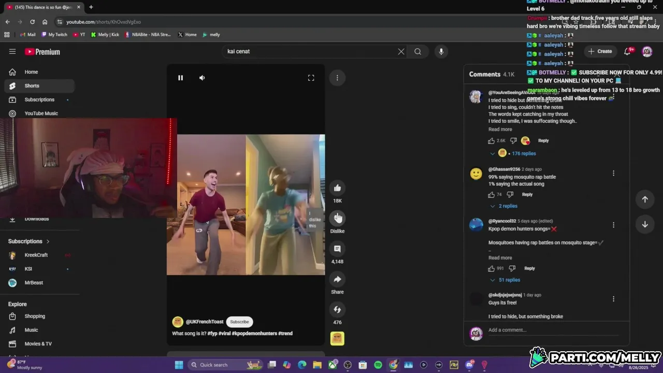Viewport: 663px width, 373px height.
Task: Like the comment with 2.6K likes
Action: point(491,141)
